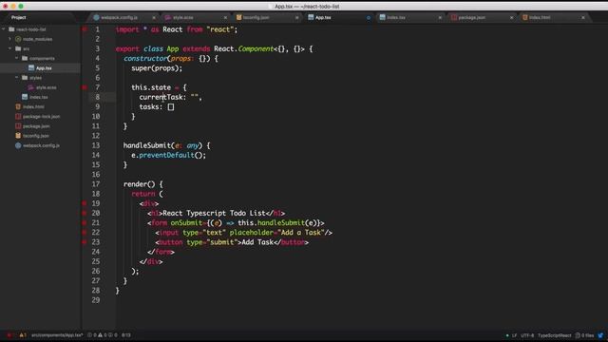Click the warning count icon in the status bar
The image size is (608, 342).
pos(22,335)
